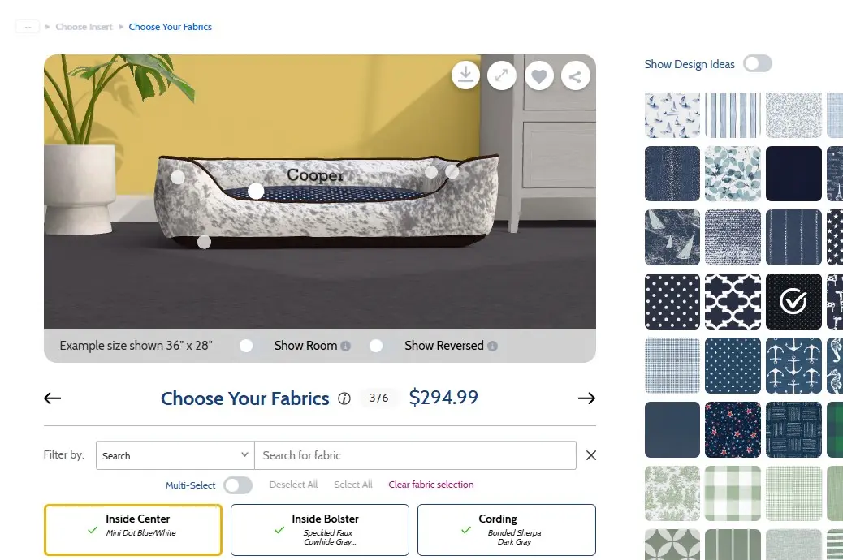Toggle Show Design Ideas switch
Screen dimensions: 843x560
(x=758, y=64)
